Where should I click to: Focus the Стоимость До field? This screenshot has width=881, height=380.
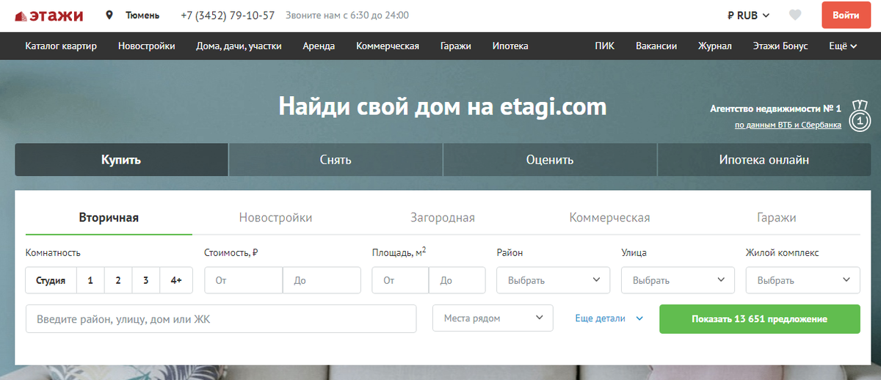(322, 280)
